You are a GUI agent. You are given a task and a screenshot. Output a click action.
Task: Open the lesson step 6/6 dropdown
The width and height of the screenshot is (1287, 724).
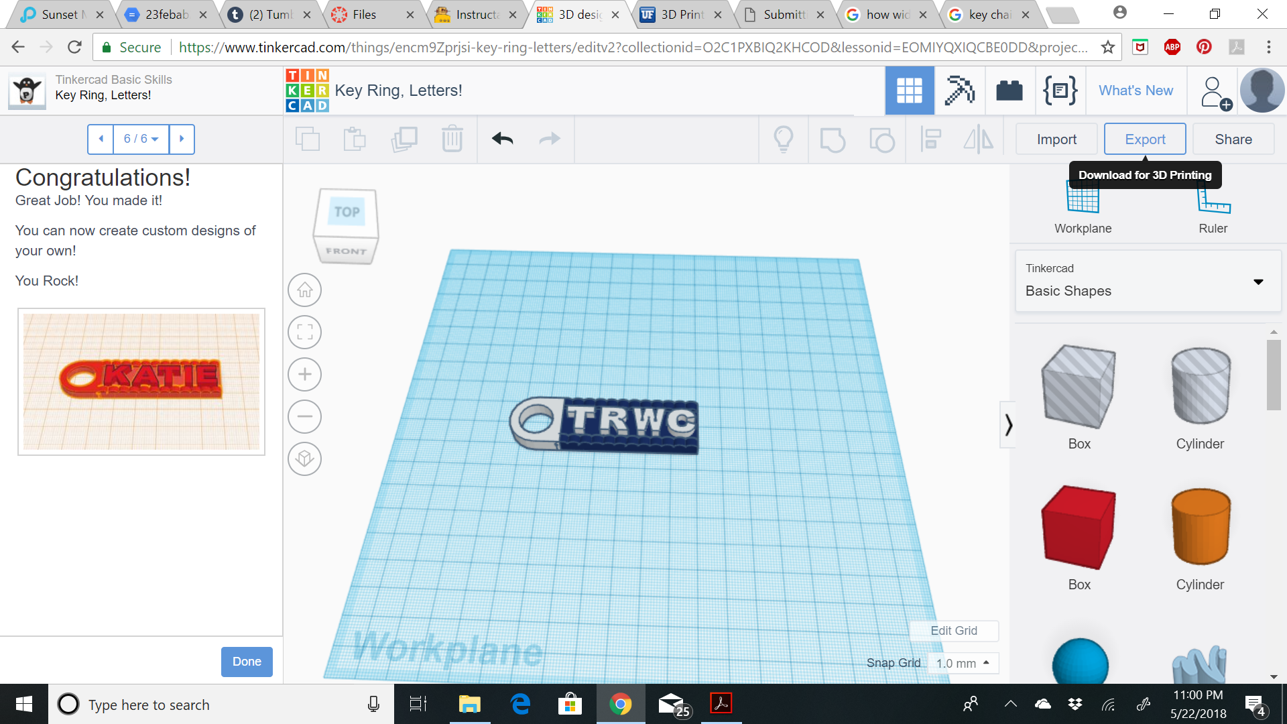coord(141,139)
